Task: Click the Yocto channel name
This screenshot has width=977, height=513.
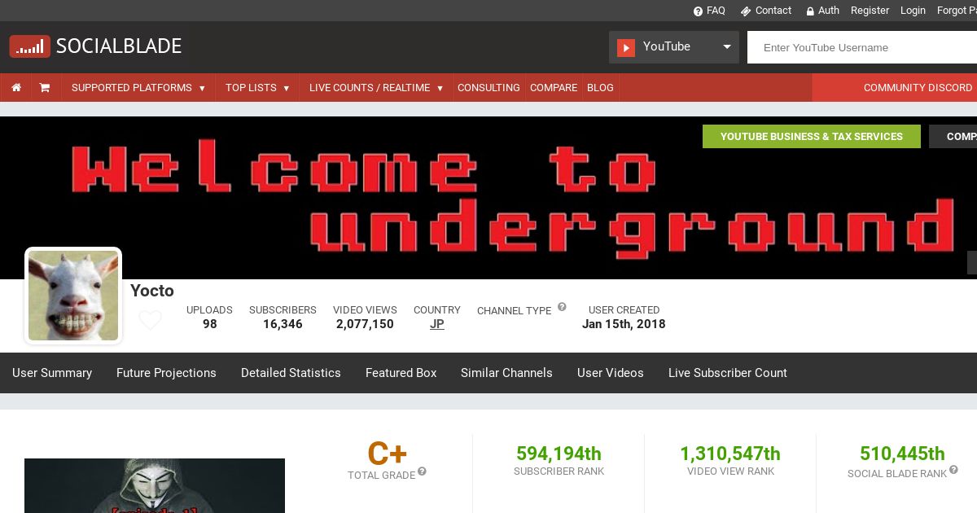Action: tap(152, 291)
